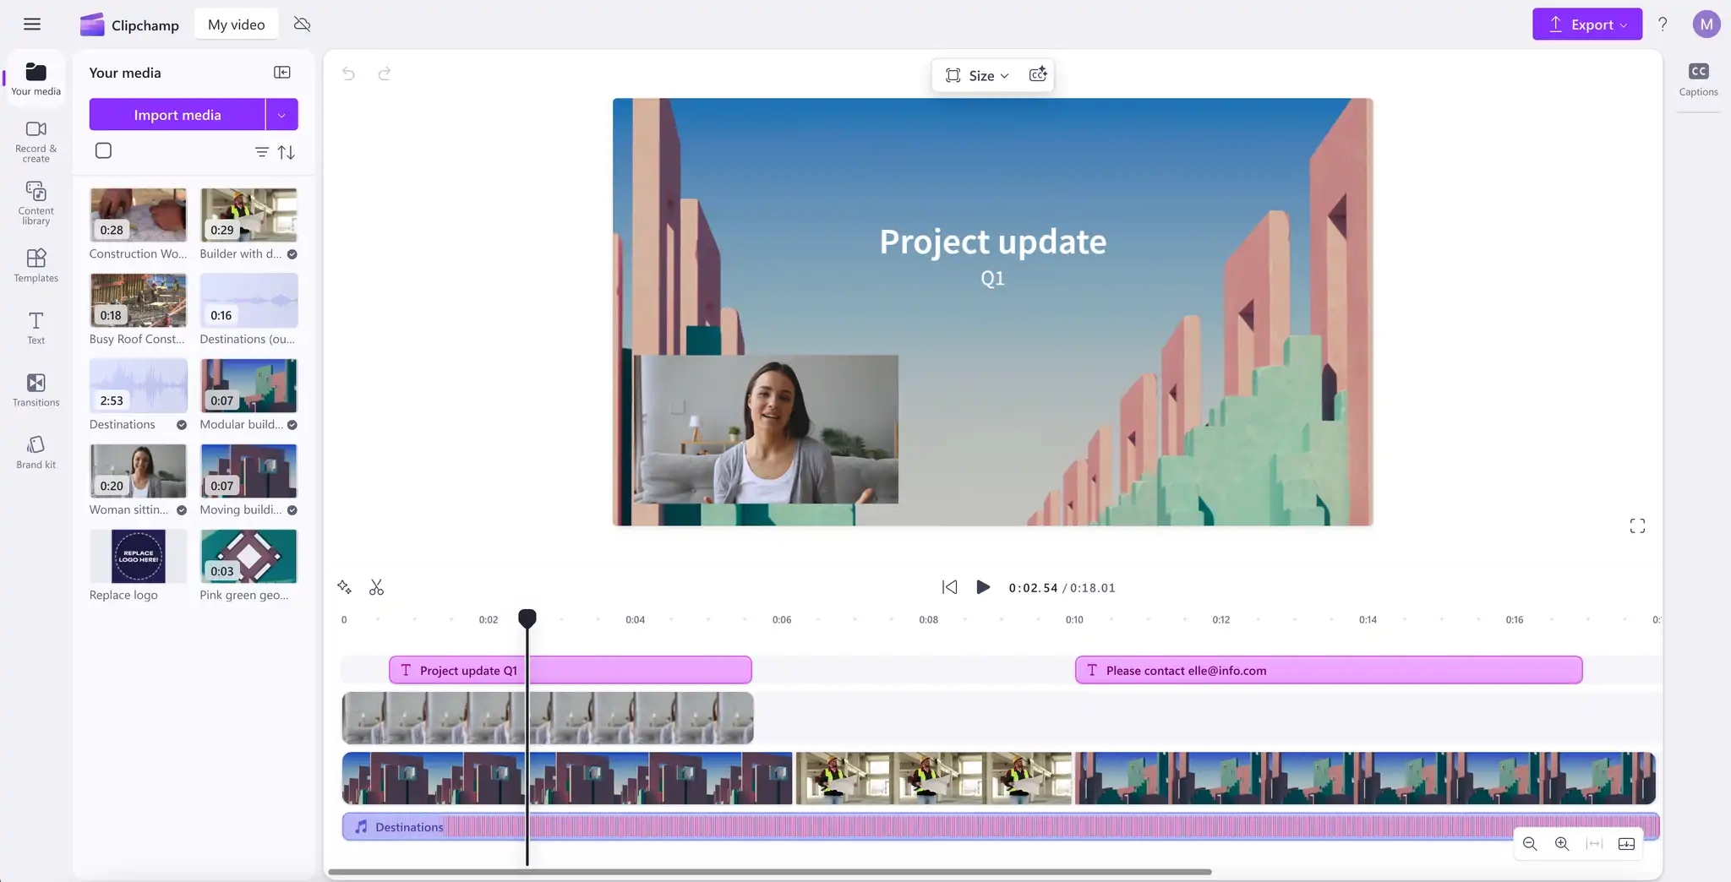This screenshot has height=882, width=1731.
Task: Expand the Import media dropdown arrow
Action: (x=282, y=114)
